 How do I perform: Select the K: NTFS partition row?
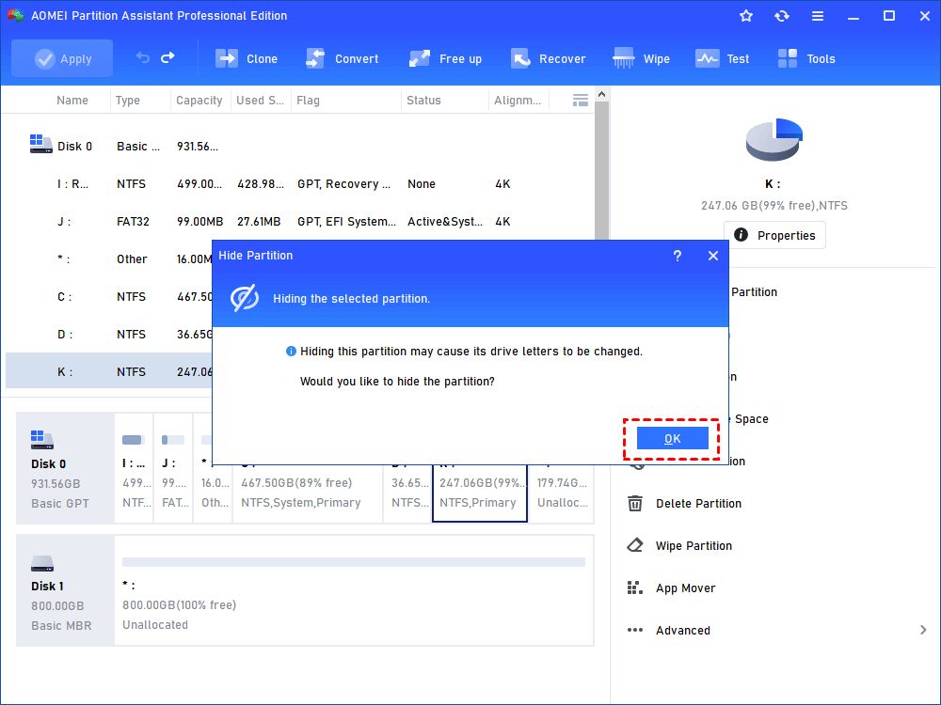(x=108, y=371)
